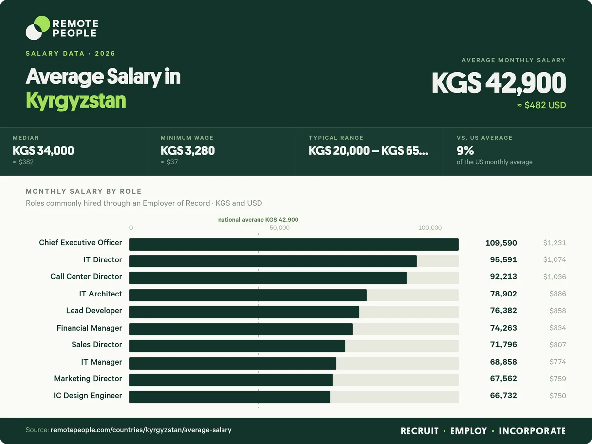The image size is (592, 444).
Task: Click the 'Call Center Director' role label
Action: 86,276
